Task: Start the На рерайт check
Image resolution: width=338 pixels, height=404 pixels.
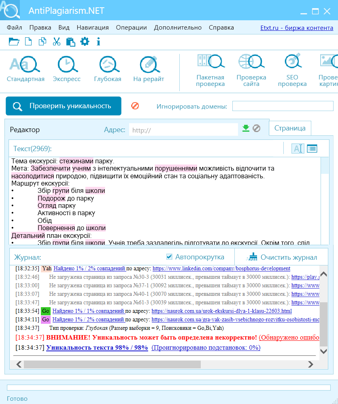Action: pyautogui.click(x=149, y=69)
